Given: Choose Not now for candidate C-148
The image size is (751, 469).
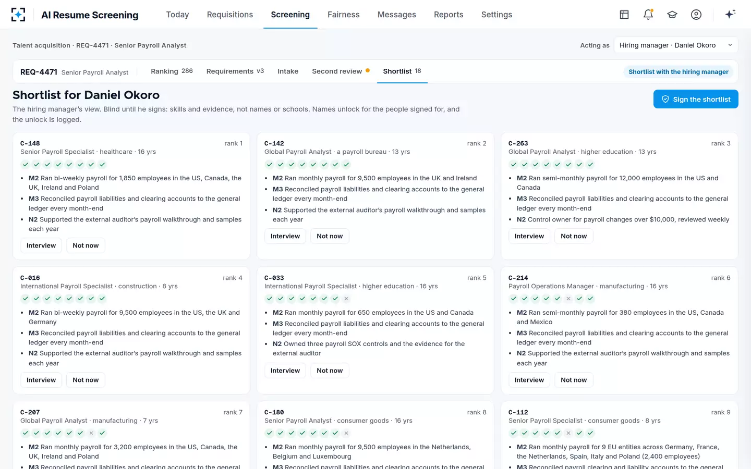Looking at the screenshot, I should coord(86,245).
